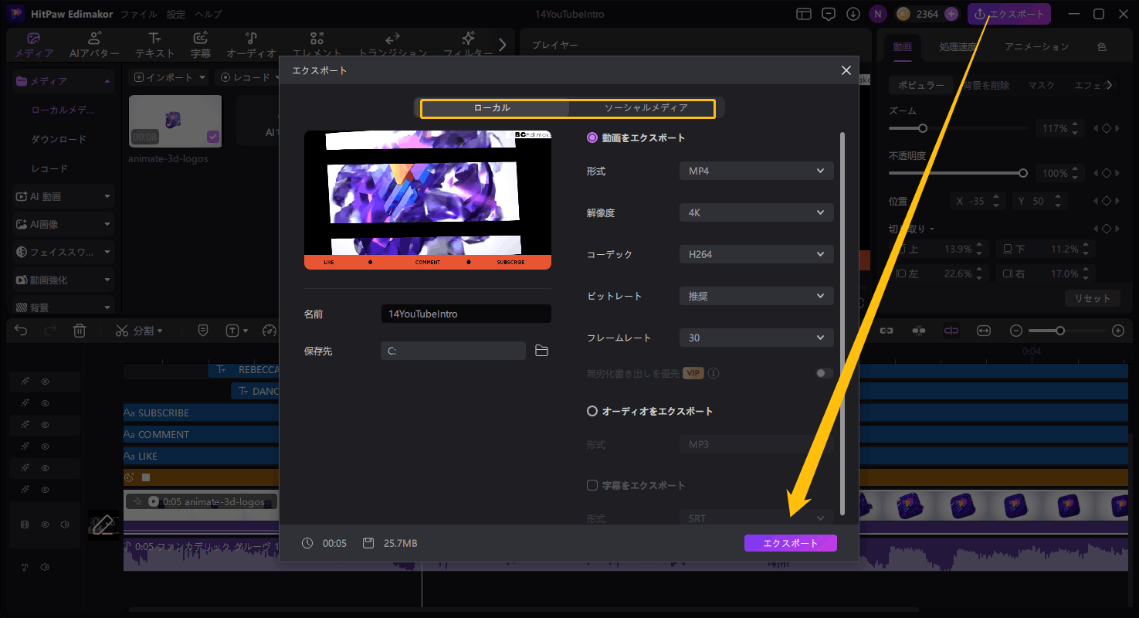Viewport: 1139px width, 618px height.
Task: Click the trash icon to delete selected clip
Action: click(80, 331)
